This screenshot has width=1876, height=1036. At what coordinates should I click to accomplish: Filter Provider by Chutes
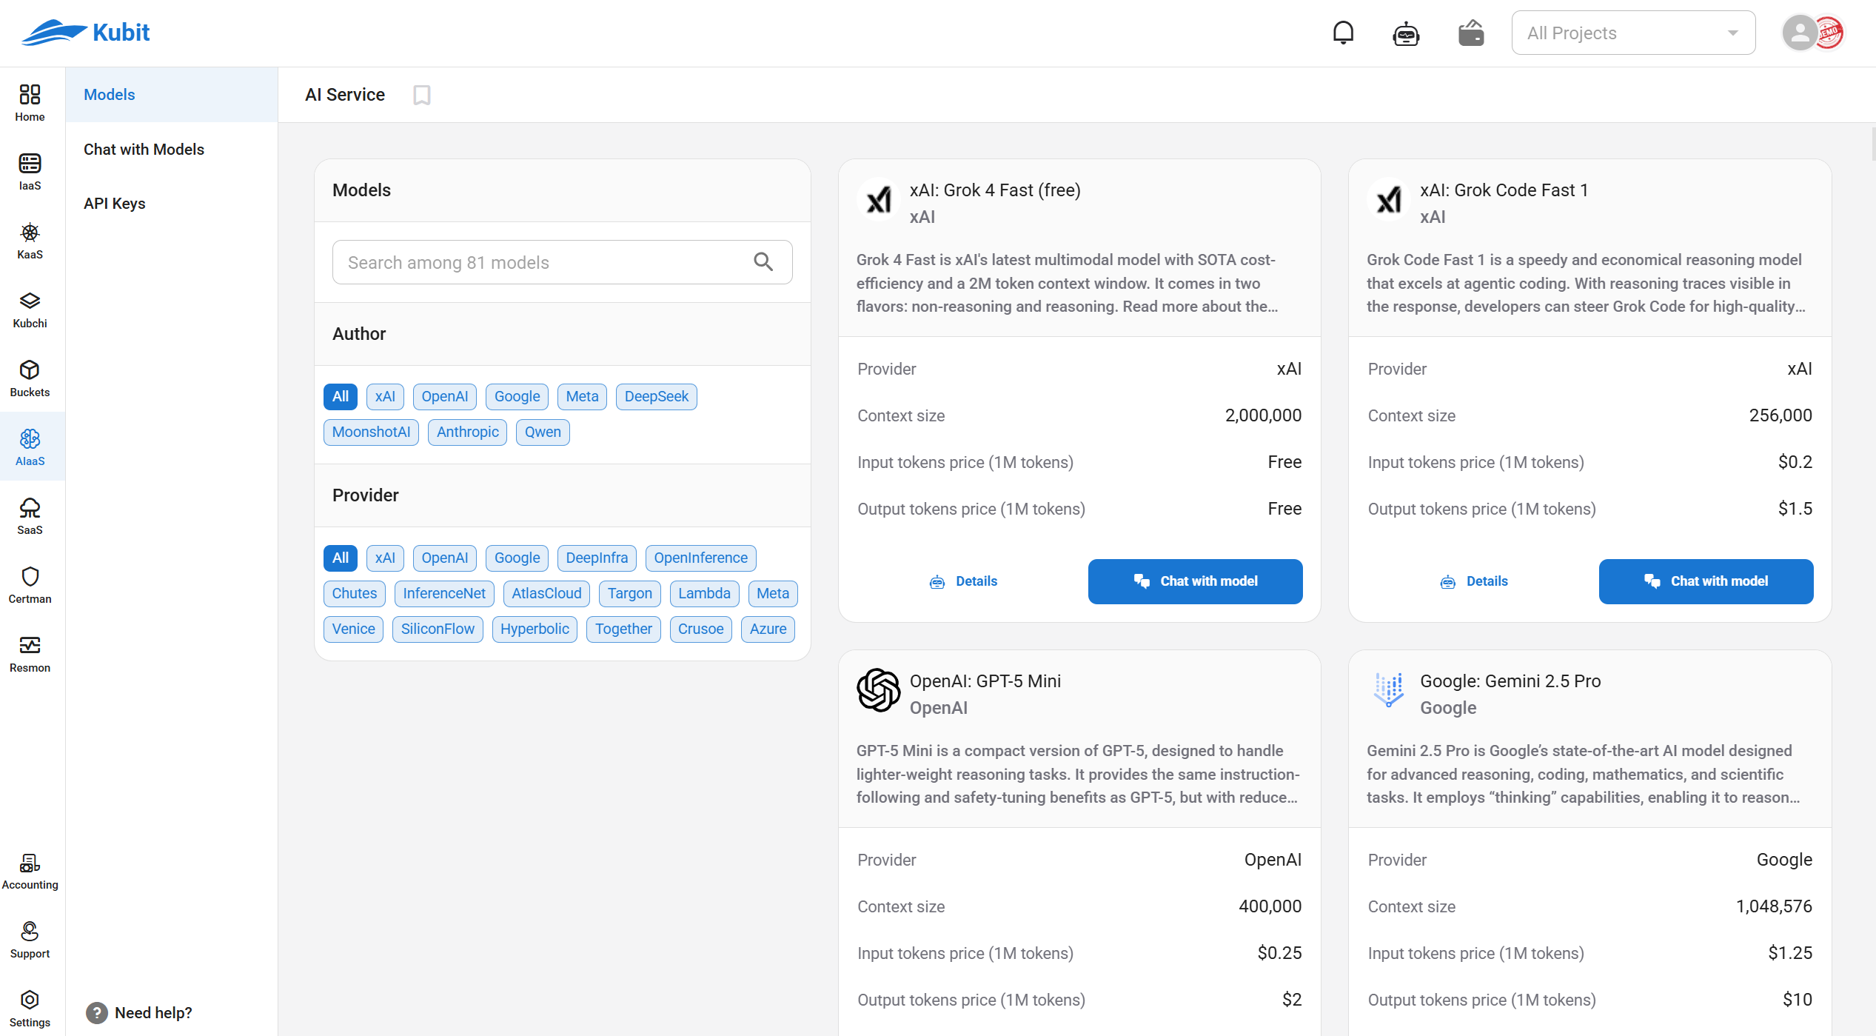(354, 594)
